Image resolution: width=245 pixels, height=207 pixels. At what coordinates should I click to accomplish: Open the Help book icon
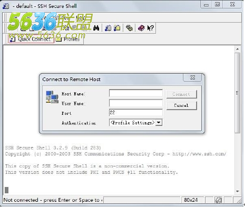(x=141, y=28)
